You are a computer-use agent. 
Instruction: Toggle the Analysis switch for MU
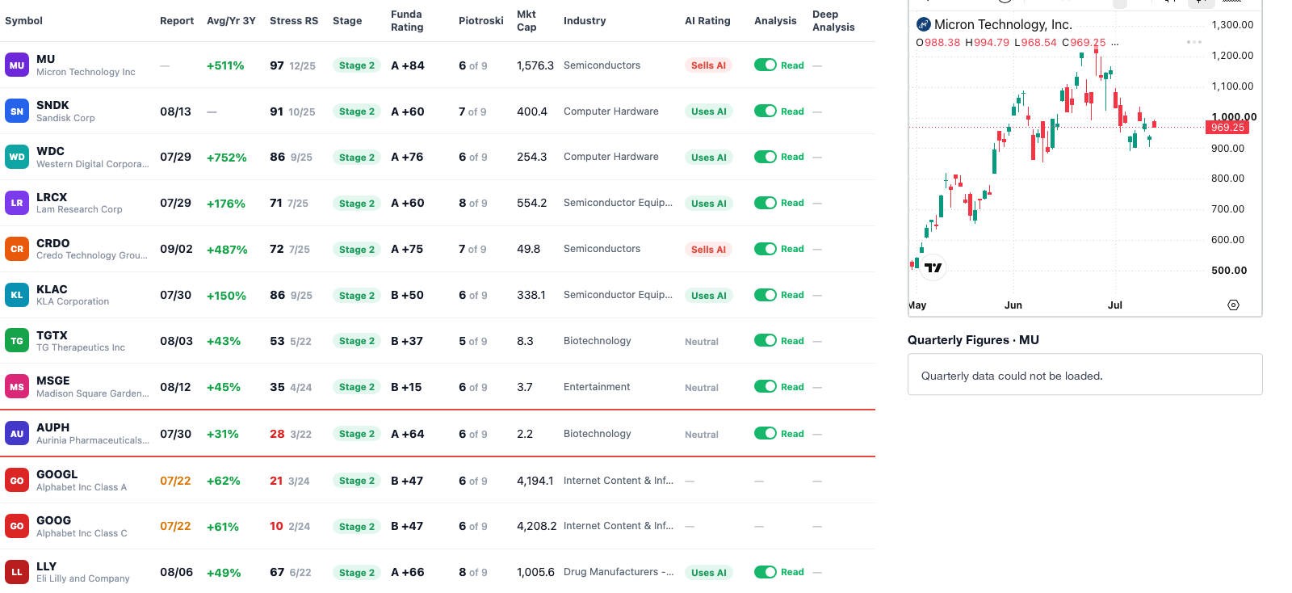(766, 65)
